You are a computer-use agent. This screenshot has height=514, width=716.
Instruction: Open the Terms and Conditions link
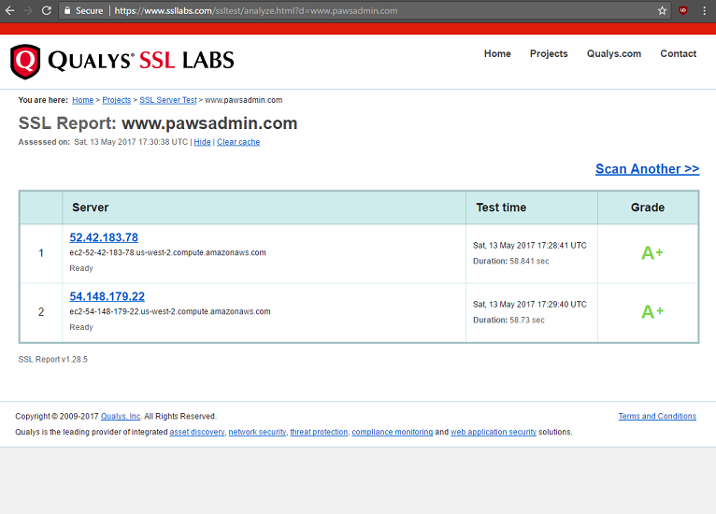[x=657, y=416]
